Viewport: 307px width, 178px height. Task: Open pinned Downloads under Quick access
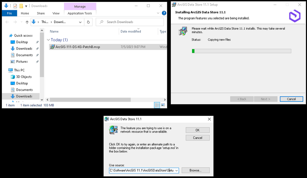coord(24,48)
